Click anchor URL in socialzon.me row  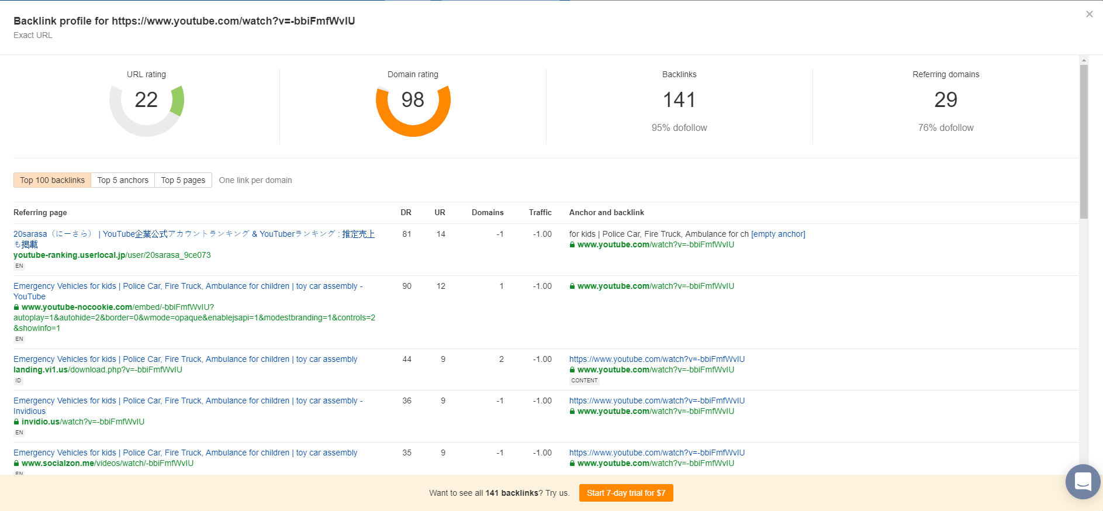(657, 453)
